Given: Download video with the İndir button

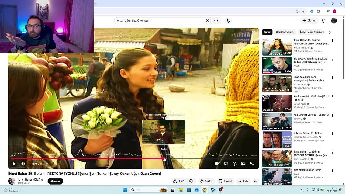Looking at the screenshot, I should coord(243,181).
